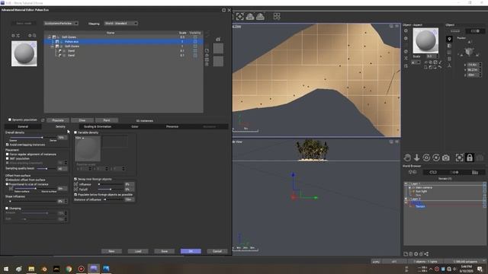The height and width of the screenshot is (274, 488).
Task: Open the density preview scale dropdown
Action: (x=79, y=138)
